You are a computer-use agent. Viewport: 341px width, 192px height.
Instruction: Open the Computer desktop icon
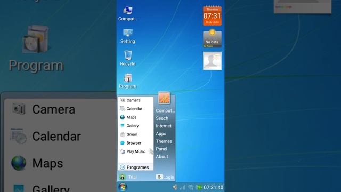click(x=128, y=14)
